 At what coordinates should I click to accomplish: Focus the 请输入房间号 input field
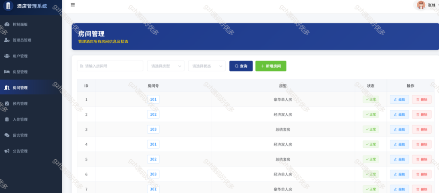[x=110, y=66]
